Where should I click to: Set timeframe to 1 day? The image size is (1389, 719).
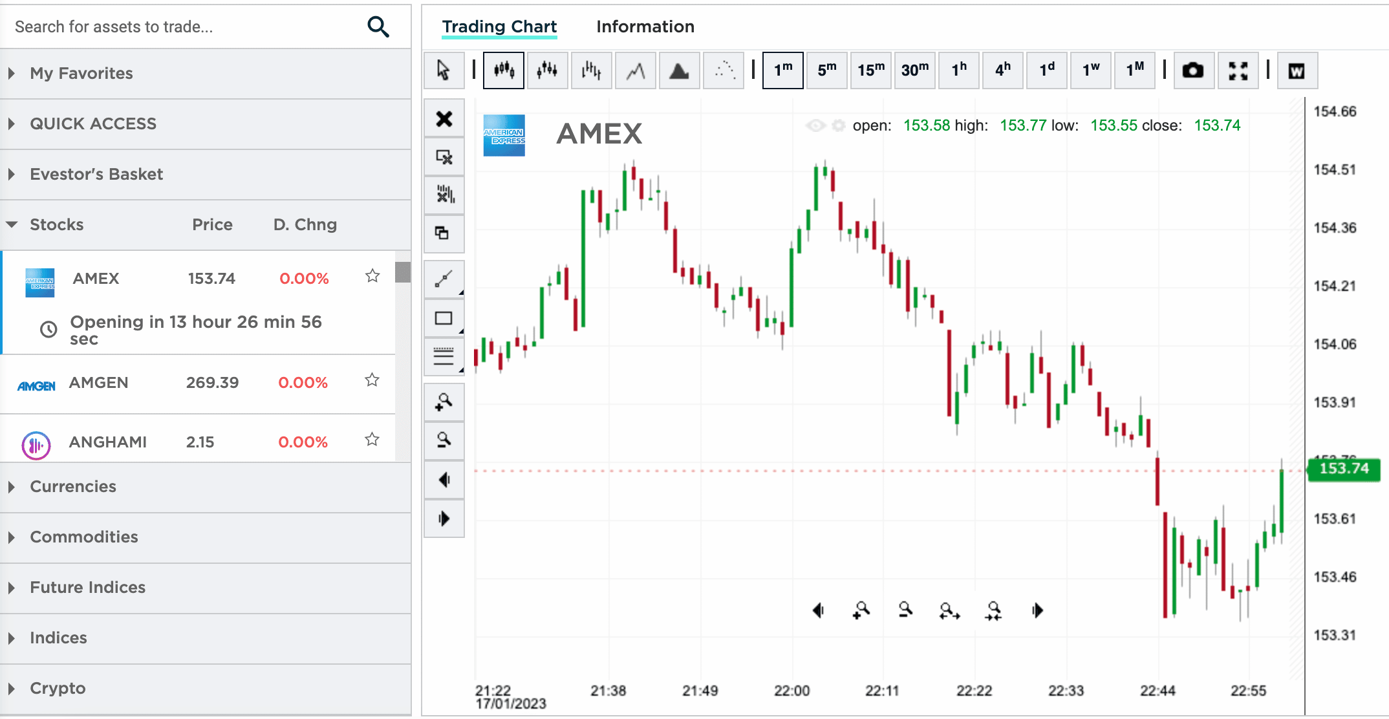pos(1047,70)
